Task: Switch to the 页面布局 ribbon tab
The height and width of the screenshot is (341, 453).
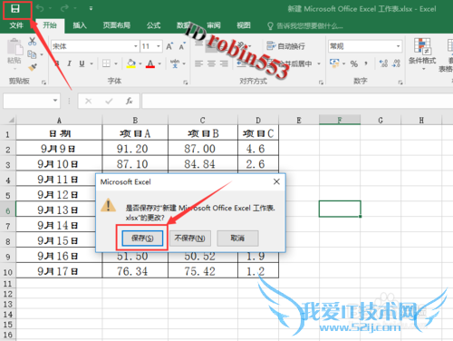Action: (117, 25)
